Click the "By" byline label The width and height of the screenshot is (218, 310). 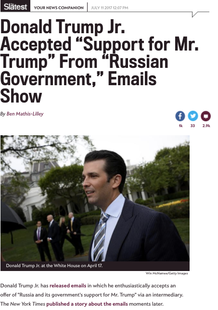click(3, 114)
